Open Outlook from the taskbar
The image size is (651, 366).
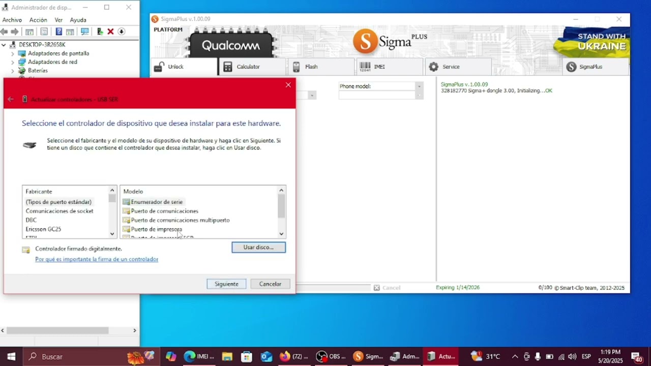pos(267,356)
